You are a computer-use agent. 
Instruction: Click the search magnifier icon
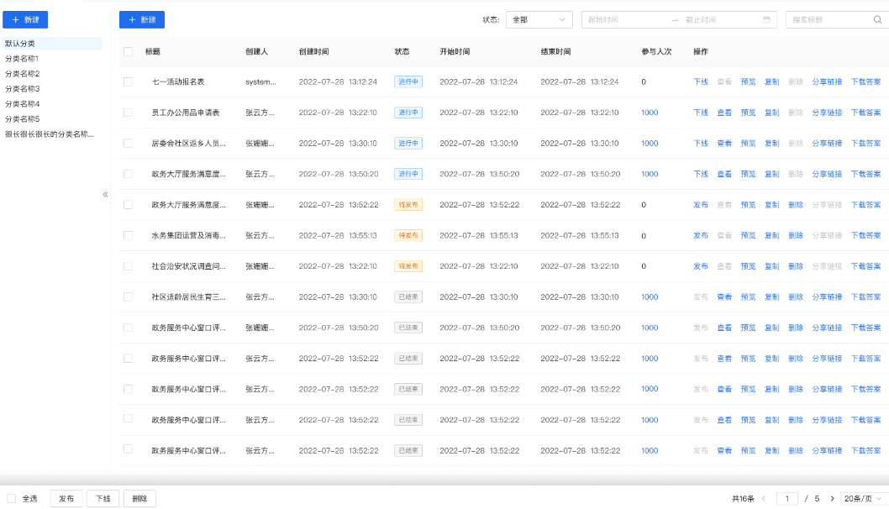(876, 20)
